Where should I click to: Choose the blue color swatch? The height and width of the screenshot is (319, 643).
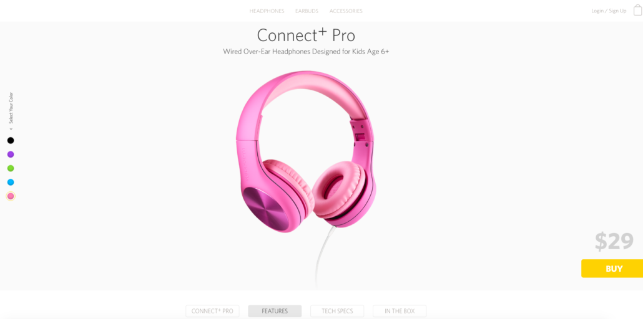(x=11, y=182)
